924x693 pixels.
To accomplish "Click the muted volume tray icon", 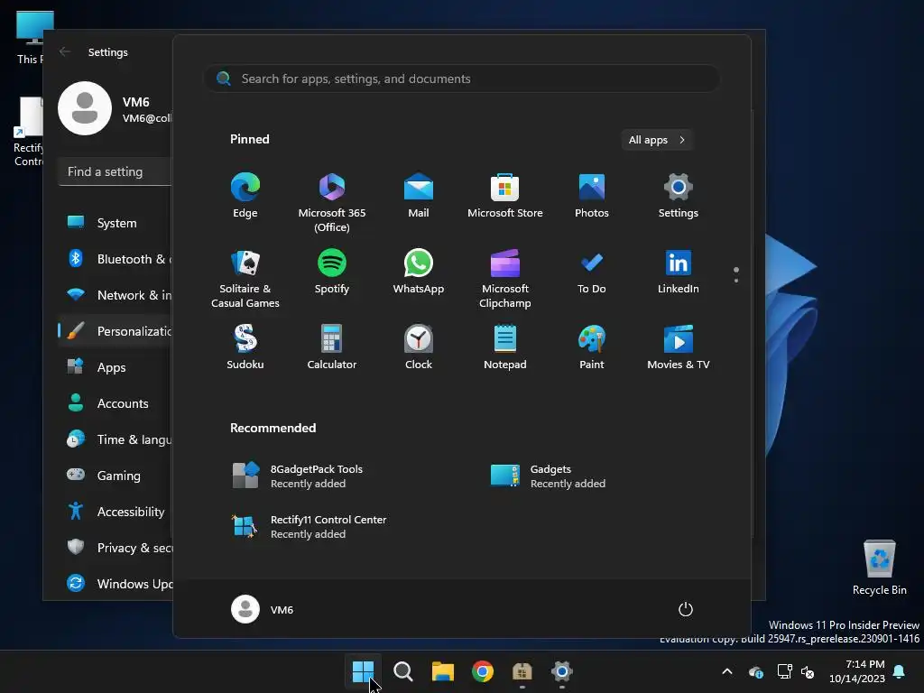I will coord(808,671).
